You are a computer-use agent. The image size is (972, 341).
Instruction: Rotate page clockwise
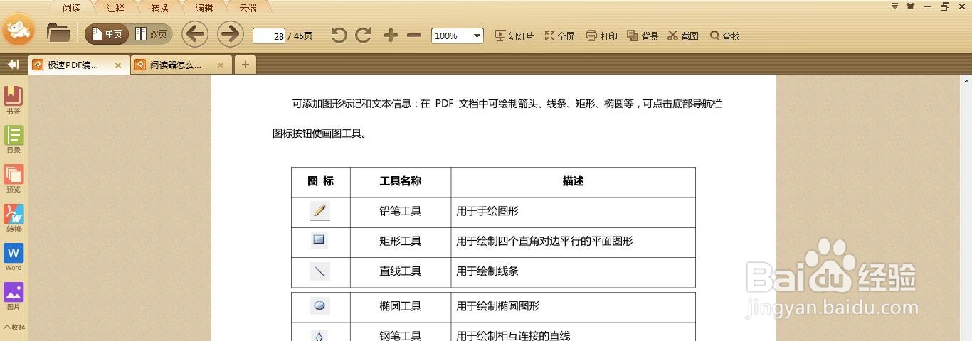(x=363, y=35)
